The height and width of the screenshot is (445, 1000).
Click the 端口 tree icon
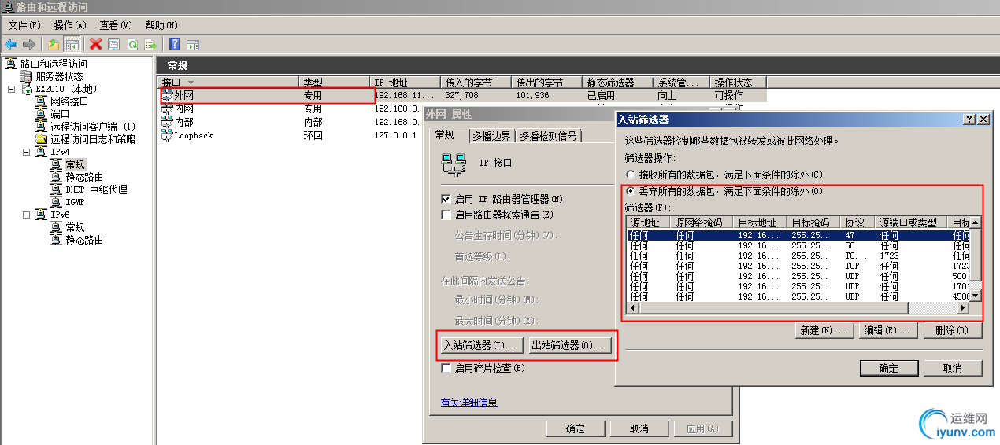(x=41, y=114)
